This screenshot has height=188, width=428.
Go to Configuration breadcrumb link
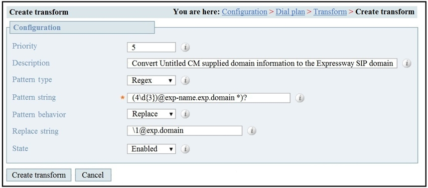(x=244, y=12)
